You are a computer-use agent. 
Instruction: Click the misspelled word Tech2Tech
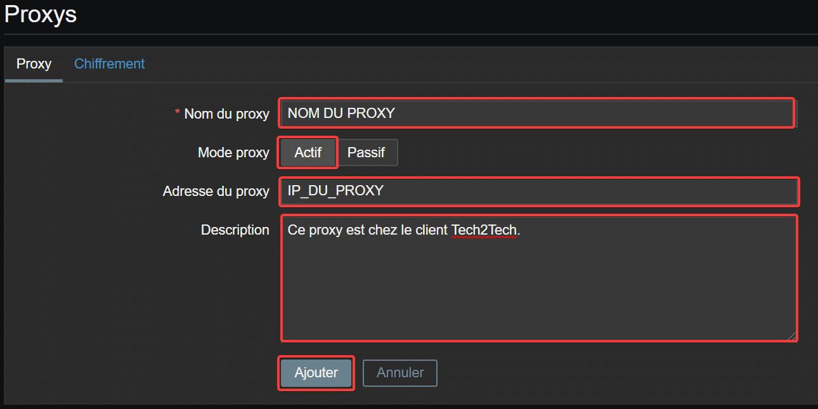click(x=484, y=230)
